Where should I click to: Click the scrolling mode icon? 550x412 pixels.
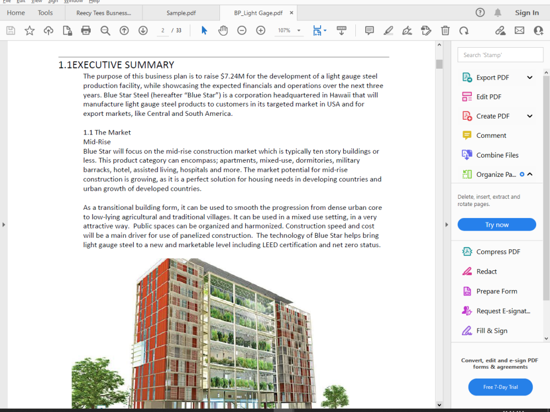(x=342, y=30)
